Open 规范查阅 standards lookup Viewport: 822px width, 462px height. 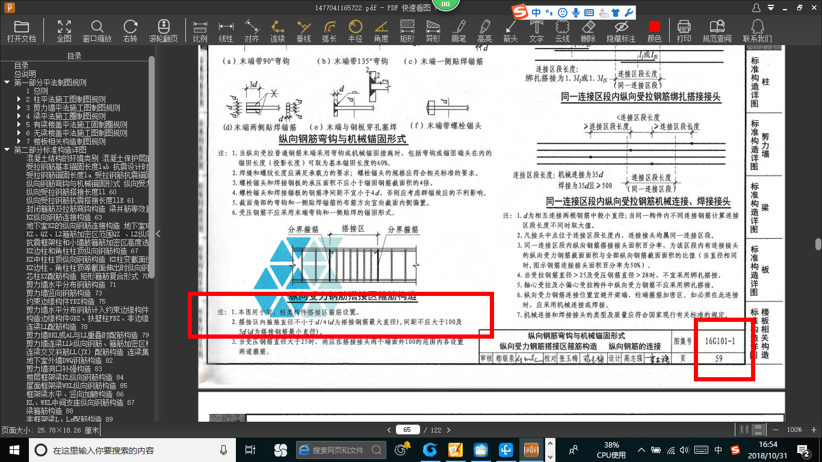[717, 31]
